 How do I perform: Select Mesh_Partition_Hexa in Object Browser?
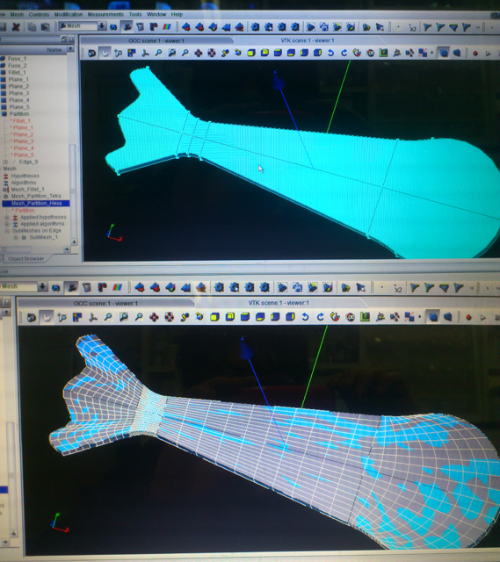pos(36,203)
